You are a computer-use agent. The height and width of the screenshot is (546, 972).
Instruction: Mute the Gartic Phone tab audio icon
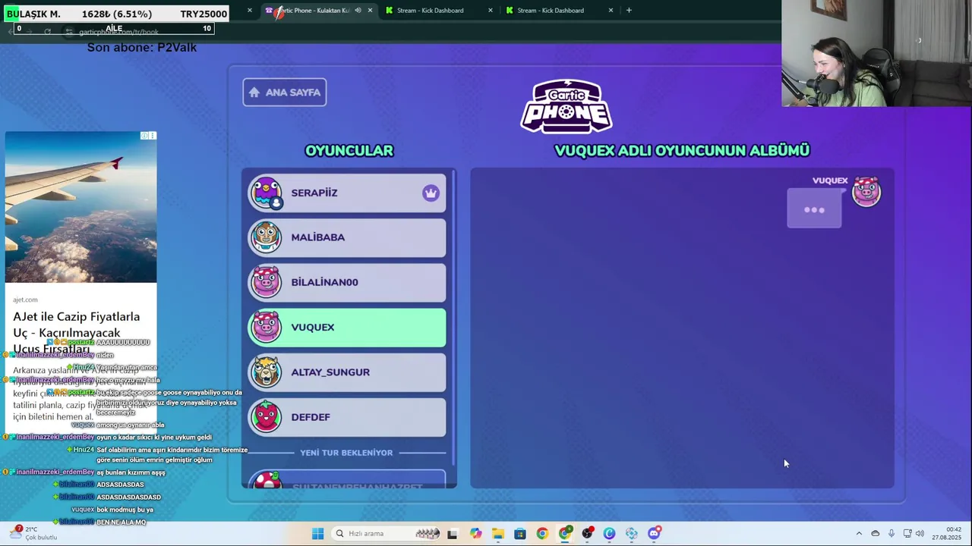pos(357,11)
